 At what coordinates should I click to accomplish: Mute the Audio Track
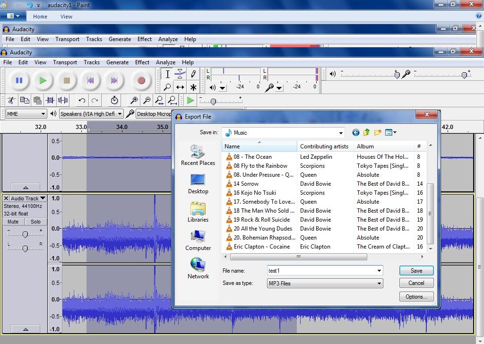tap(13, 222)
